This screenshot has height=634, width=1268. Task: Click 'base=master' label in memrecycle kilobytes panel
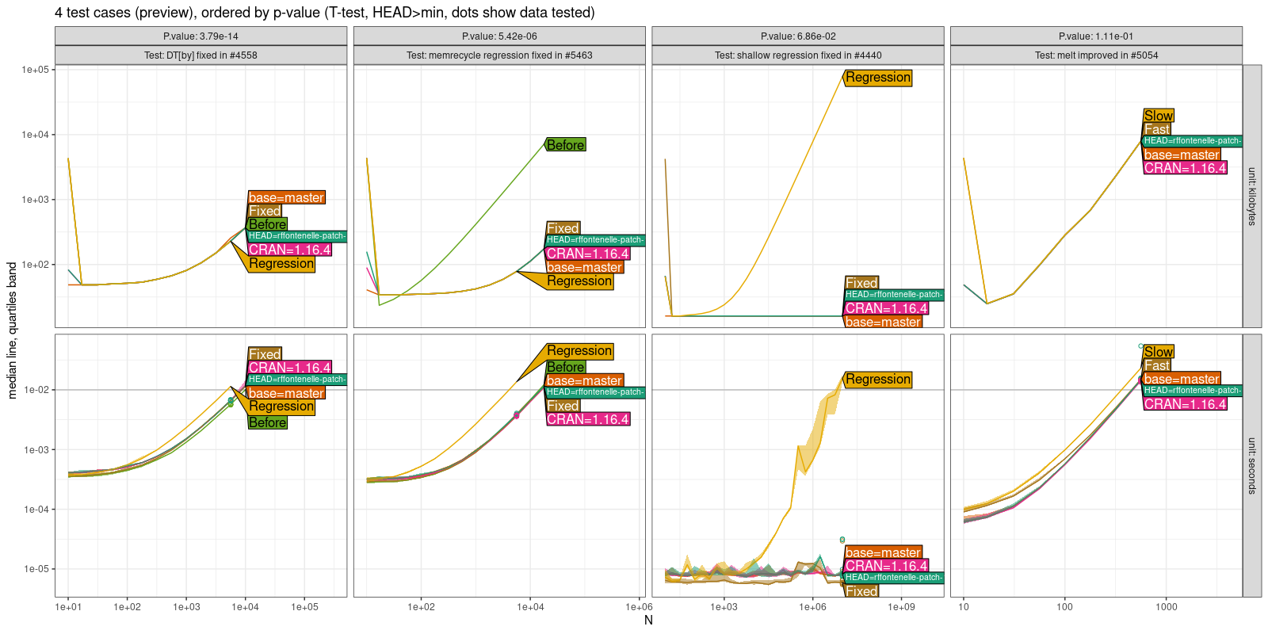click(x=585, y=268)
